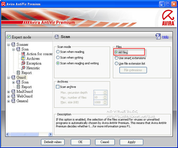
Task: Click the Default values button
Action: (x=53, y=142)
